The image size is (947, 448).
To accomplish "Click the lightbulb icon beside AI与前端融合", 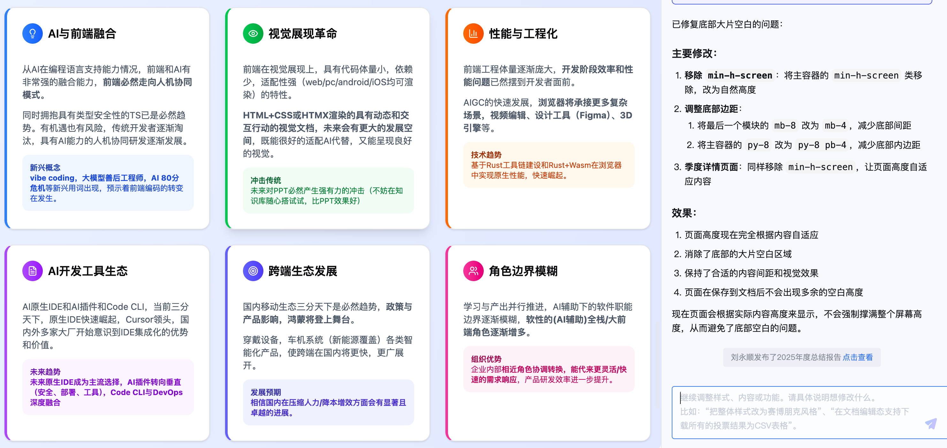I will point(32,34).
